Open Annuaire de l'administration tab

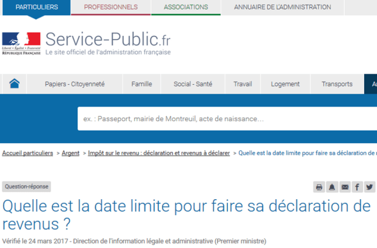282,7
